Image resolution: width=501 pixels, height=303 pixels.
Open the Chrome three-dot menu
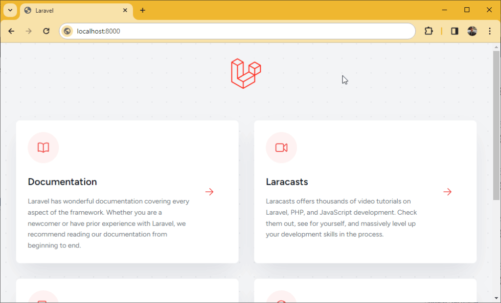[x=490, y=31]
